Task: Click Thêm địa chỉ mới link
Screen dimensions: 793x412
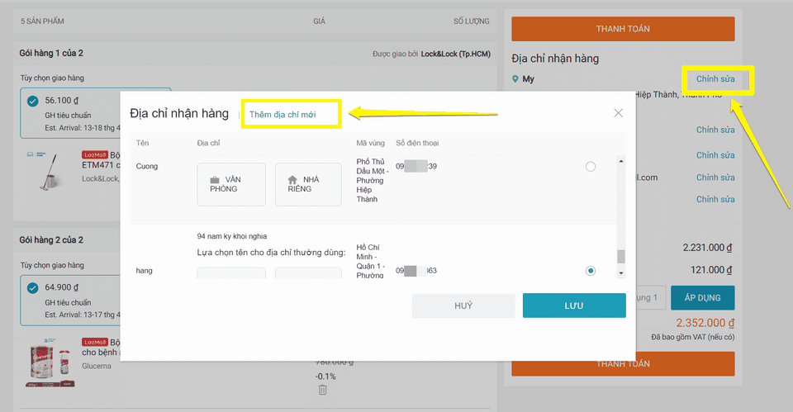Action: pyautogui.click(x=283, y=115)
